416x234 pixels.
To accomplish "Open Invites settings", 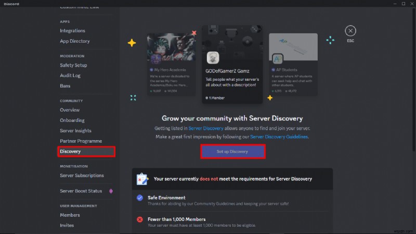I will click(x=67, y=225).
